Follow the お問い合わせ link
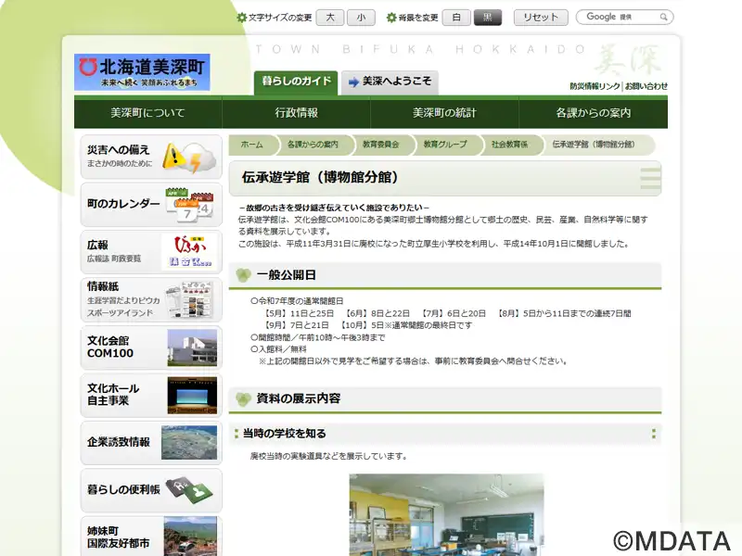The image size is (742, 556). coord(646,86)
